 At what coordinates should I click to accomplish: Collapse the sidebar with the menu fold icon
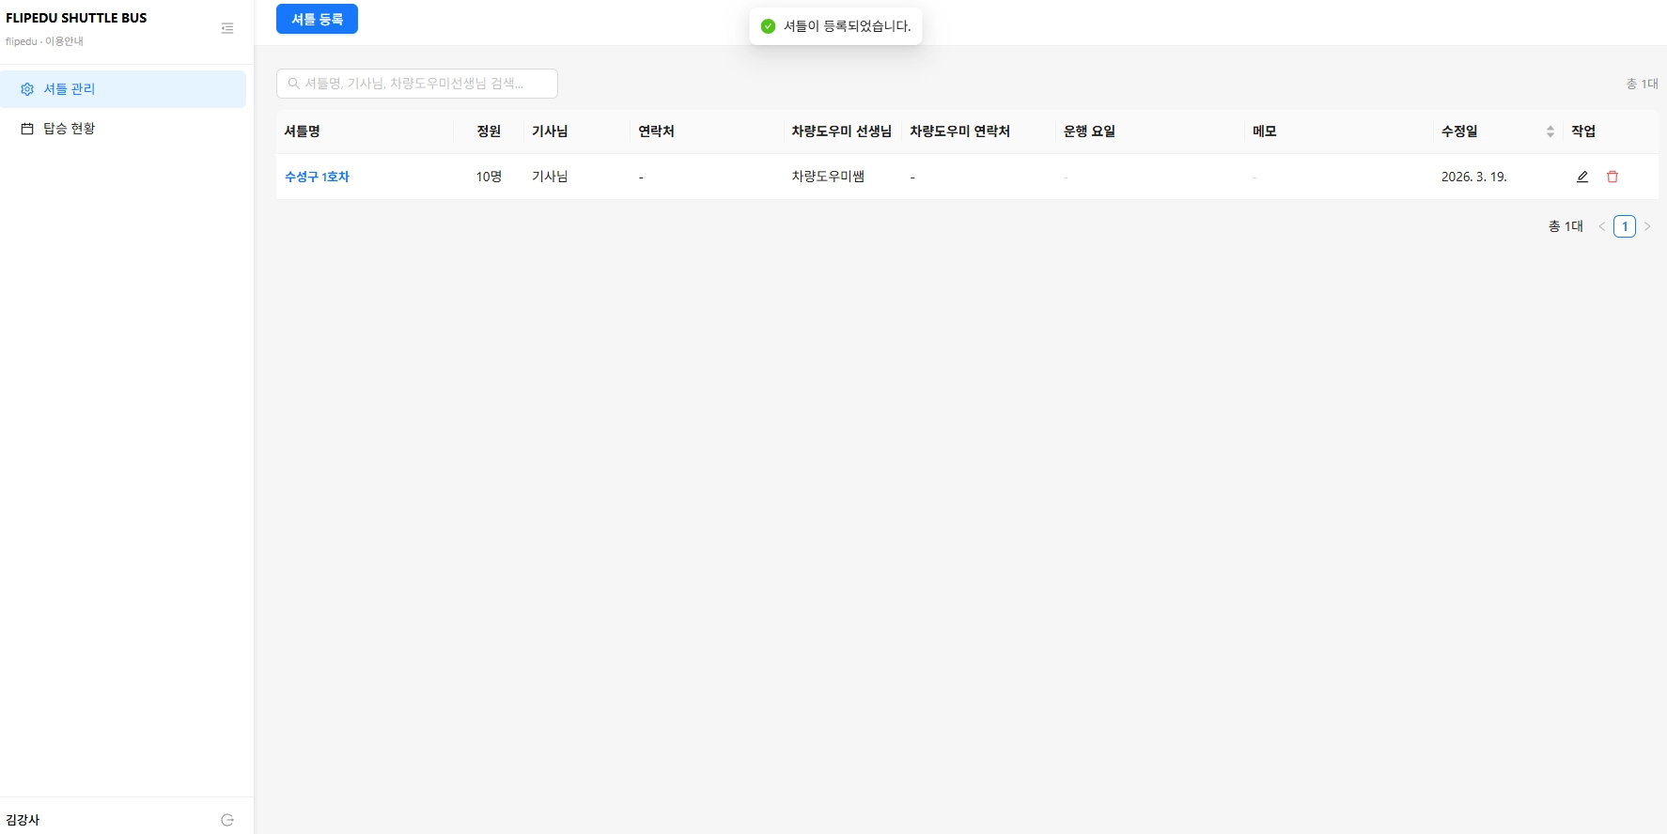point(227,28)
